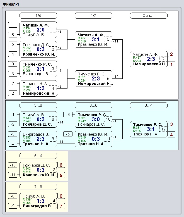Click red place 3 box in 3...4 match
184x217 pixels.
click(171, 124)
